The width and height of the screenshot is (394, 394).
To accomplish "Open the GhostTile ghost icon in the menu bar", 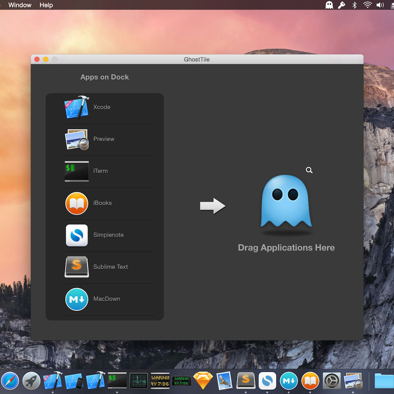I will pyautogui.click(x=329, y=5).
